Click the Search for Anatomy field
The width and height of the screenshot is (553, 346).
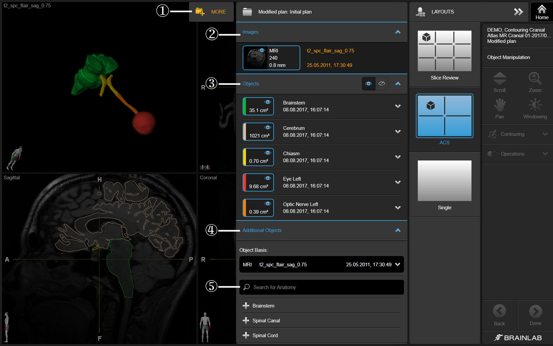pyautogui.click(x=322, y=287)
